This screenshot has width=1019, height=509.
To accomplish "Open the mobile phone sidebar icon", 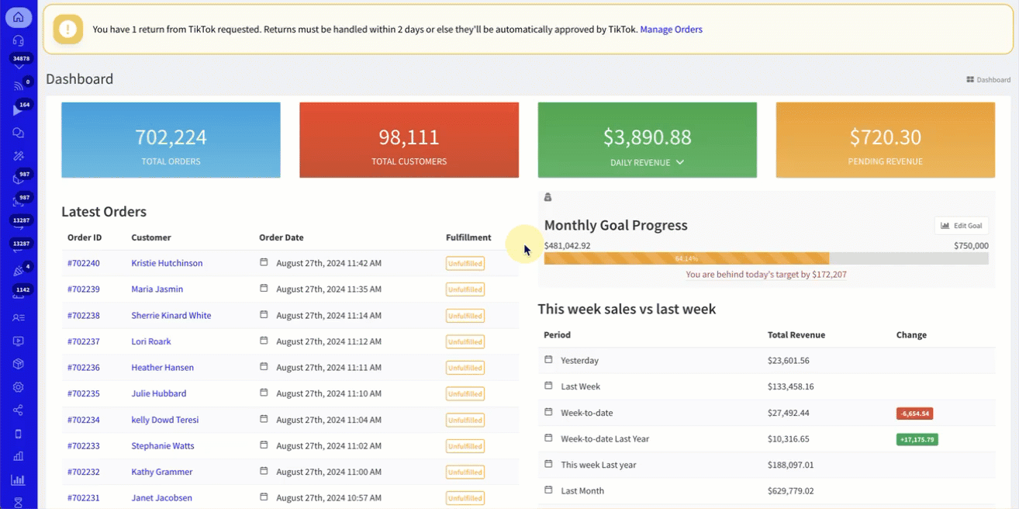I will [x=19, y=434].
